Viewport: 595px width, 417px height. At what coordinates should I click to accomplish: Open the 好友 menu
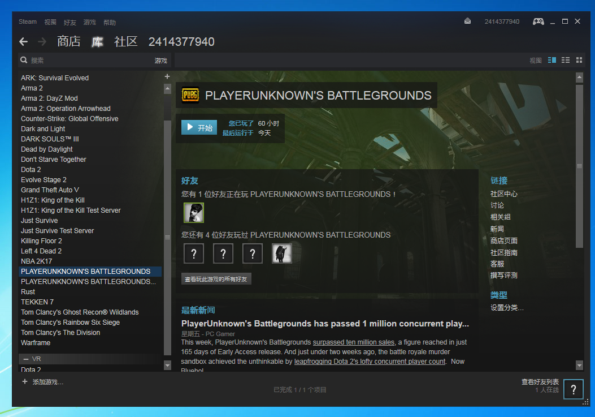pos(70,23)
